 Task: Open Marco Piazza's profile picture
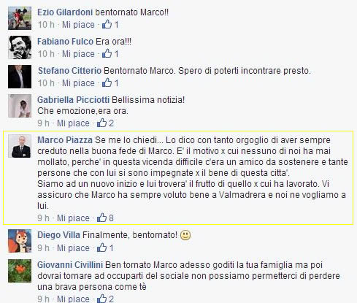point(20,146)
